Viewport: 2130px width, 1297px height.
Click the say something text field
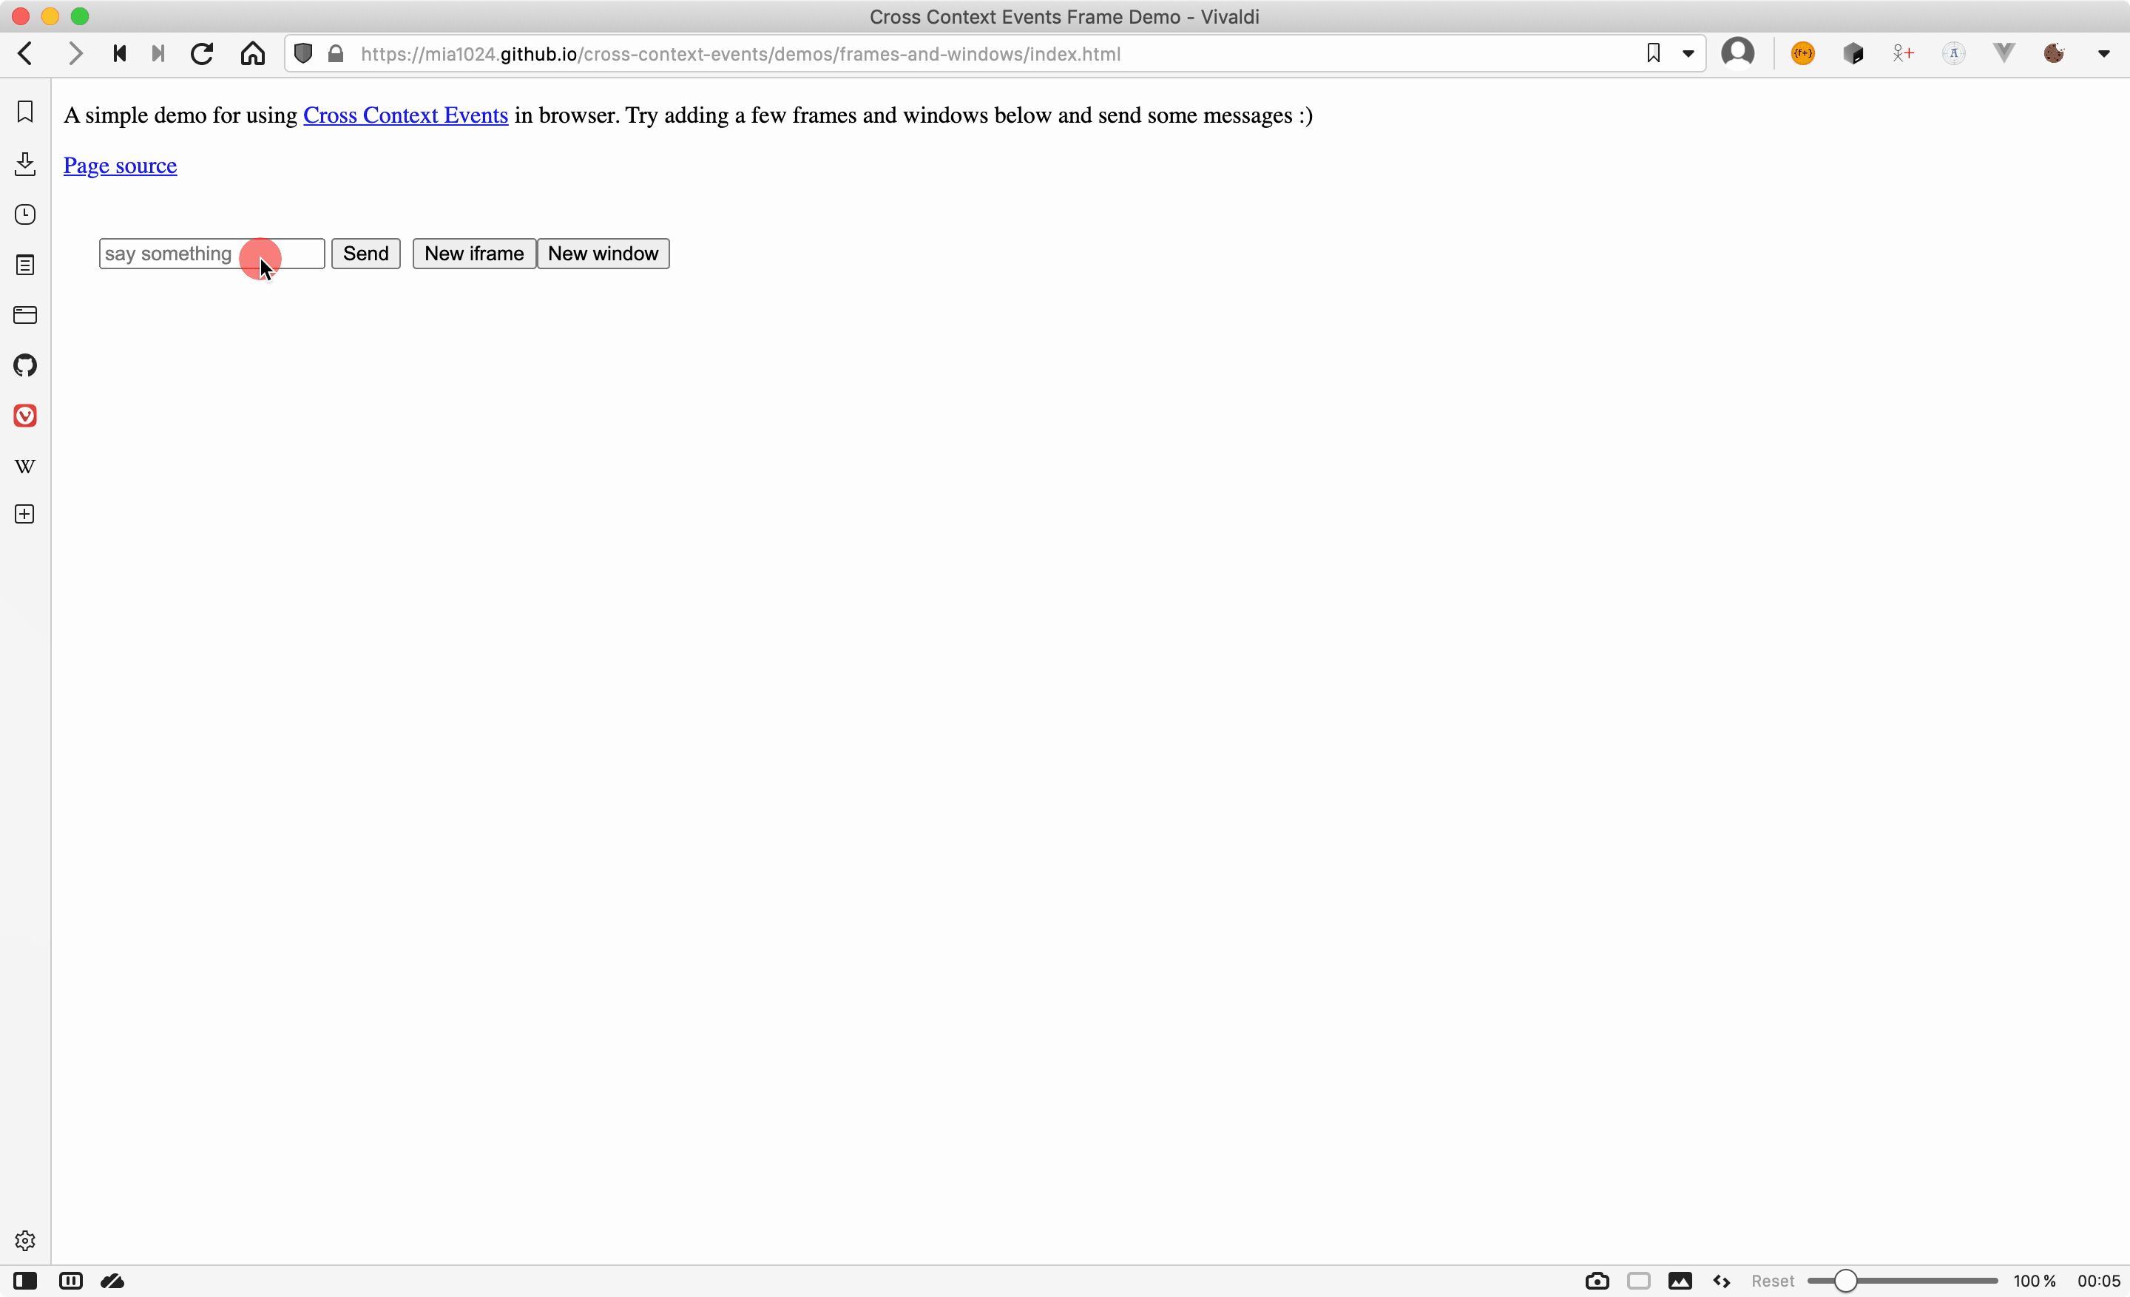click(211, 253)
